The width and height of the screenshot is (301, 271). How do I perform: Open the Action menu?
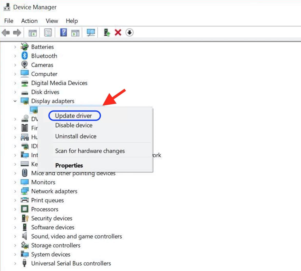tap(29, 21)
